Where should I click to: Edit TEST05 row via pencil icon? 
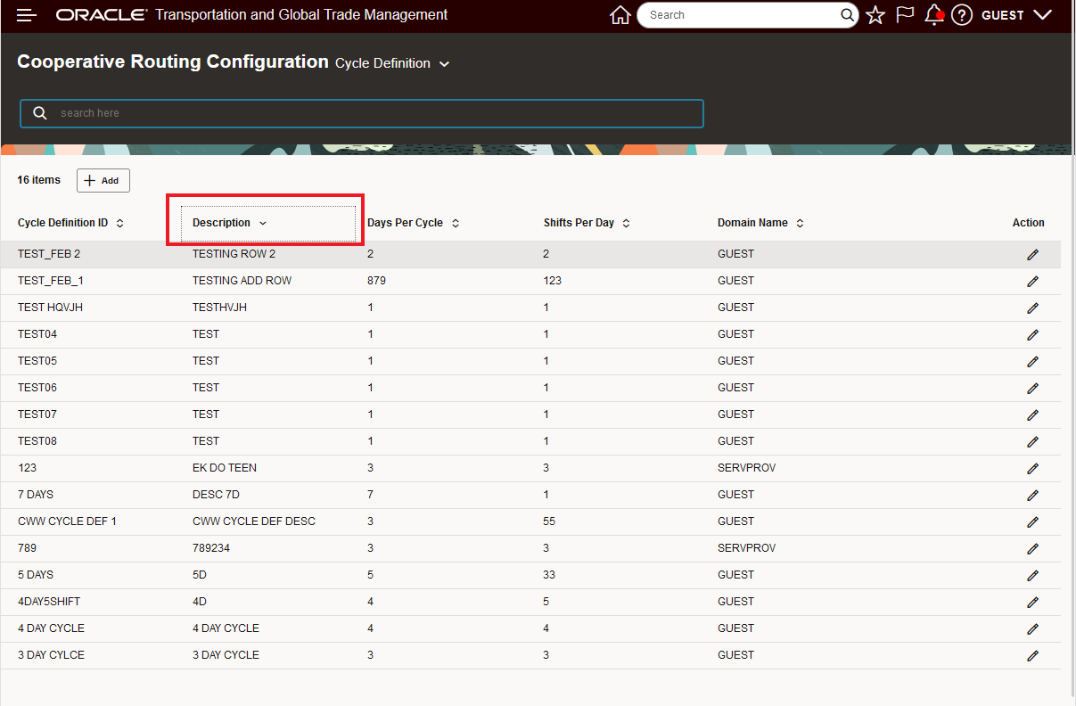[x=1032, y=361]
